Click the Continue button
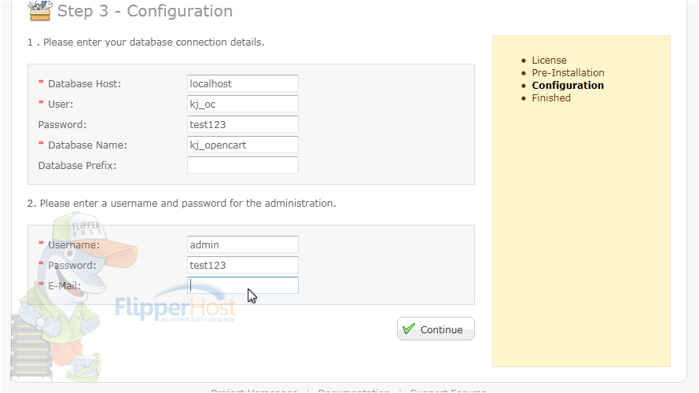This screenshot has height=393, width=699. coord(436,329)
